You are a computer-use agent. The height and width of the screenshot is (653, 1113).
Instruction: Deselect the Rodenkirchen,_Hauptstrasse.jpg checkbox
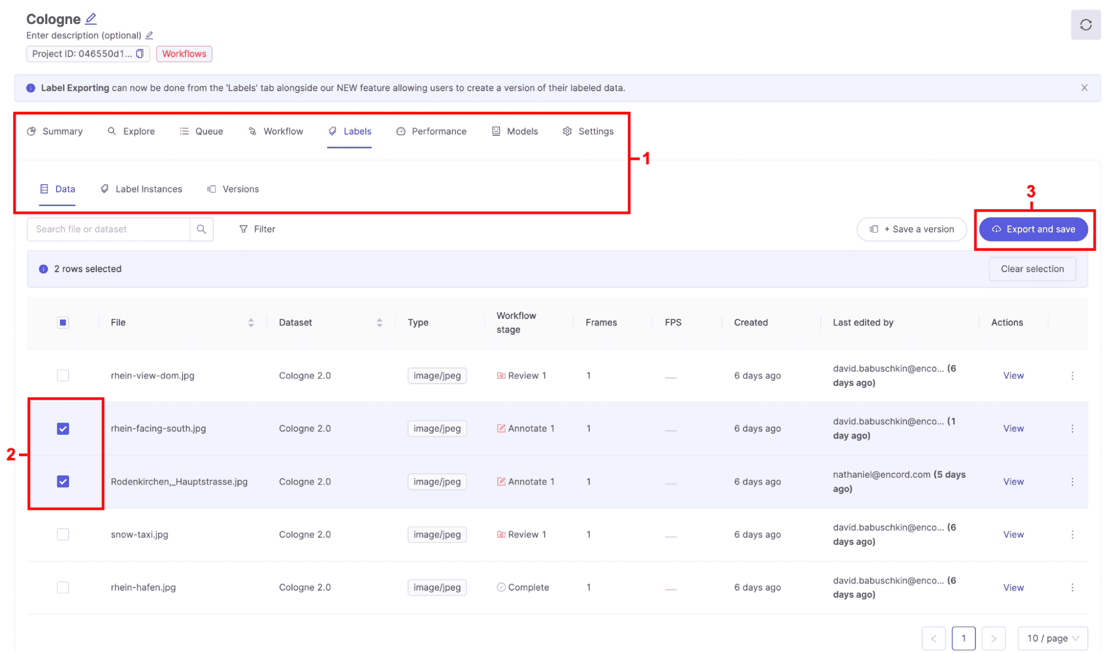[x=63, y=482]
